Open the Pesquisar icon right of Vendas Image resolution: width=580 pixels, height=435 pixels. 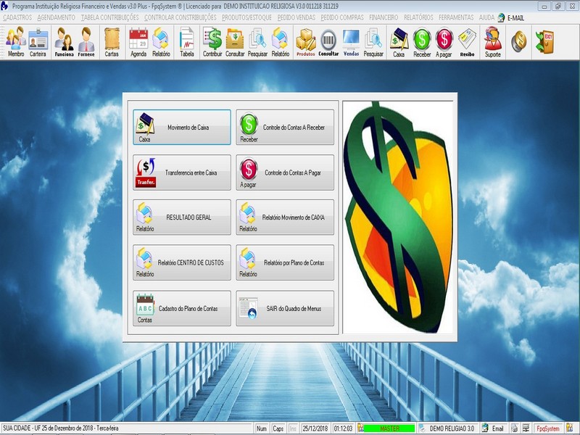coord(373,42)
